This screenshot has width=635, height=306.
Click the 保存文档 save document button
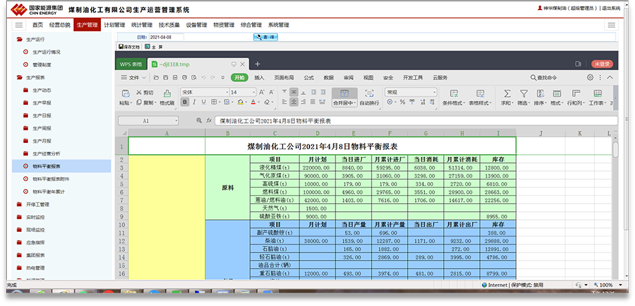pos(129,47)
